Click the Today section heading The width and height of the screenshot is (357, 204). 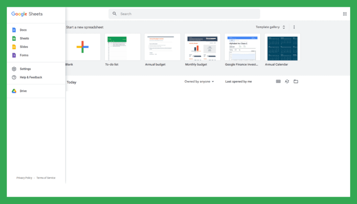tap(71, 82)
